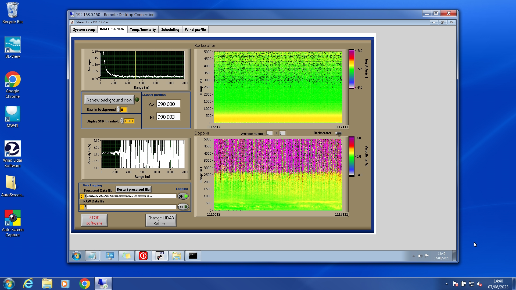This screenshot has height=290, width=516.
Task: Click the AZ scanner position field
Action: (x=168, y=104)
